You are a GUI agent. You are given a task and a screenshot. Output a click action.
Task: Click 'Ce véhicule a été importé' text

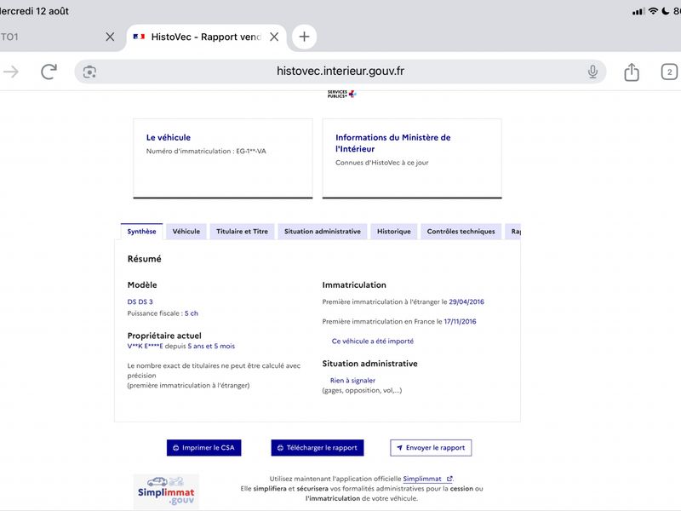click(373, 342)
